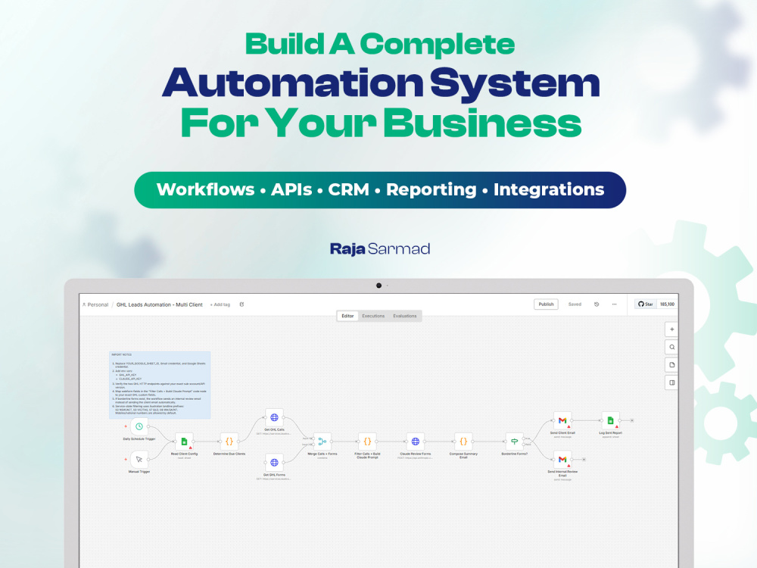Add node after Log Sent Report output
757x568 pixels.
[632, 420]
